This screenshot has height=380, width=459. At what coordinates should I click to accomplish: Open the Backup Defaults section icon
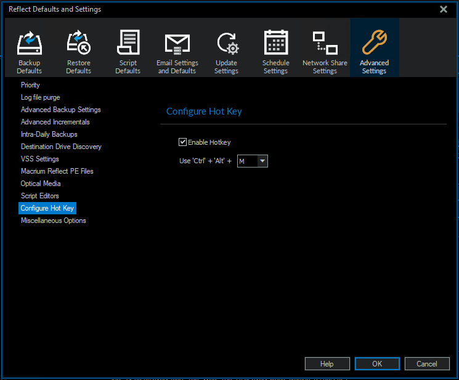tap(30, 43)
